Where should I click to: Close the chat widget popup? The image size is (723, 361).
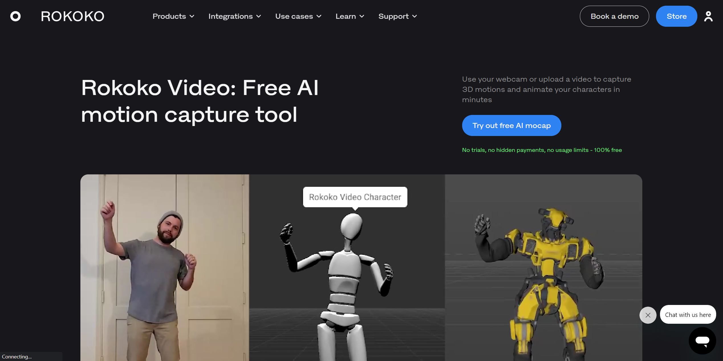pyautogui.click(x=648, y=315)
